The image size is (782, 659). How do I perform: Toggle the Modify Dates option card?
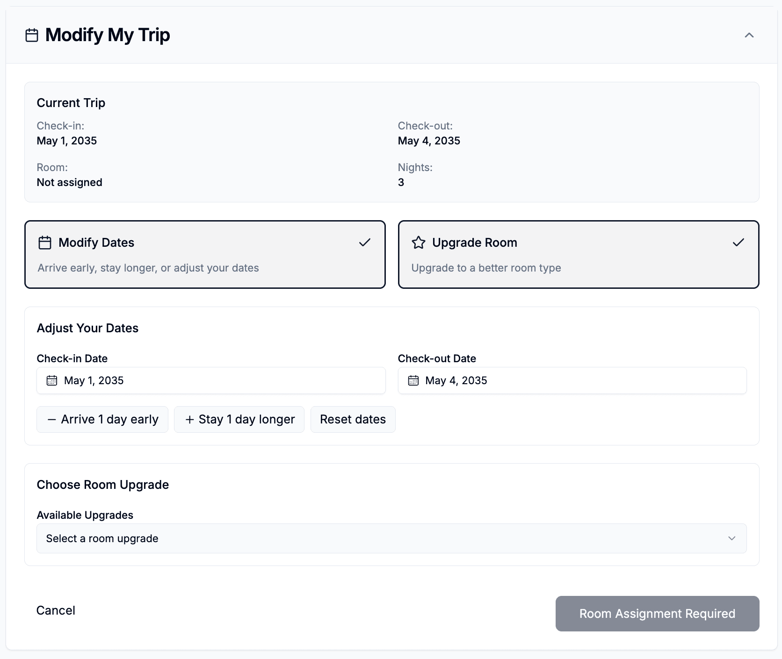coord(205,255)
